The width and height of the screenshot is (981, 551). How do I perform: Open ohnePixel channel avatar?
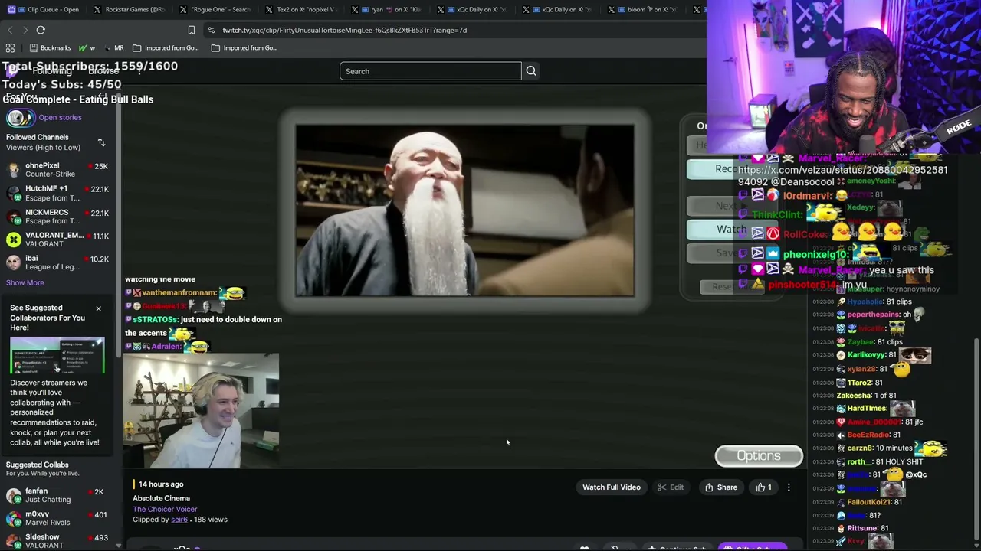[x=13, y=169]
